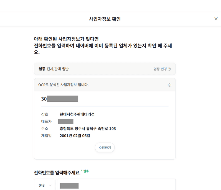Click the chevron arrow beside 043
221x190 pixels.
pos(50,185)
